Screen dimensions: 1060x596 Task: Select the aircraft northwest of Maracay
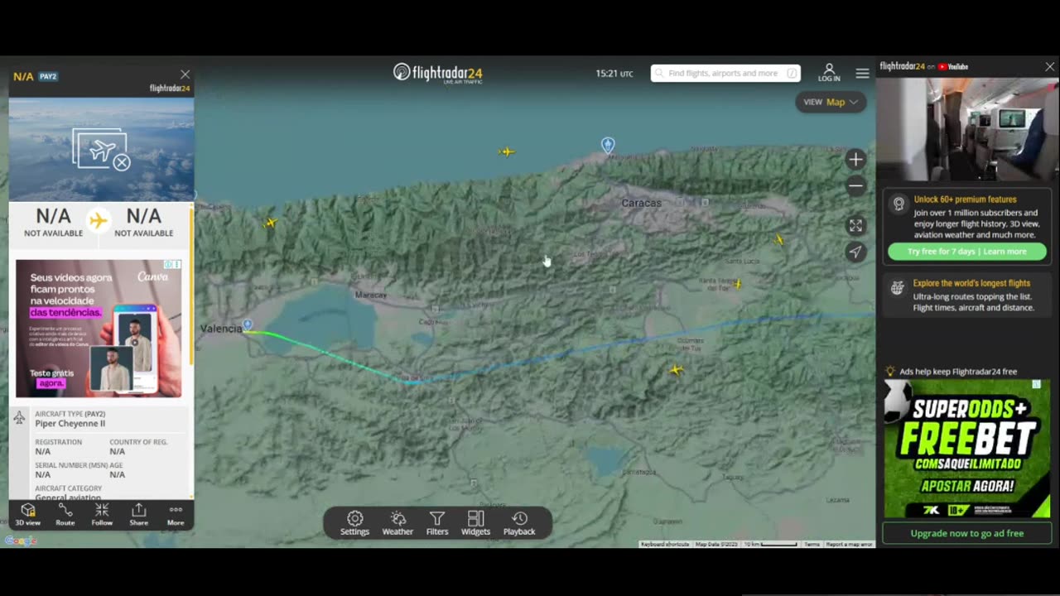pyautogui.click(x=270, y=223)
